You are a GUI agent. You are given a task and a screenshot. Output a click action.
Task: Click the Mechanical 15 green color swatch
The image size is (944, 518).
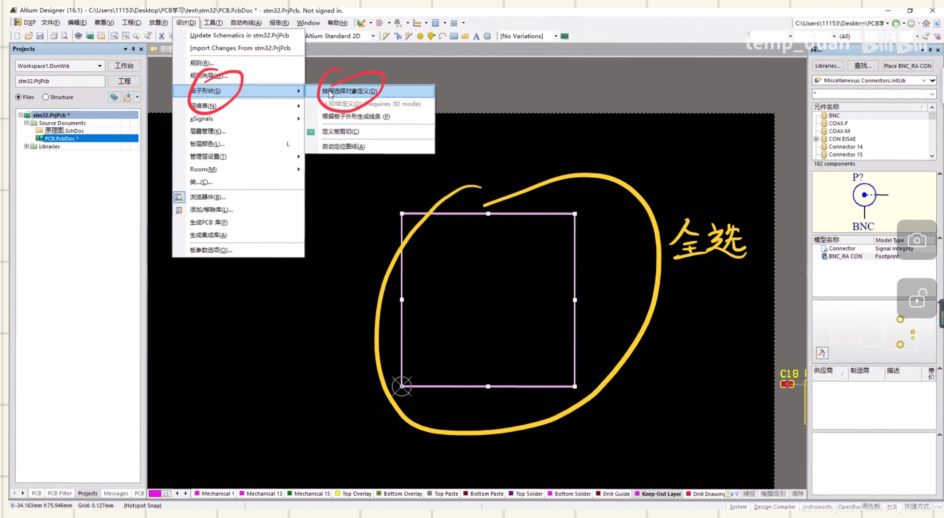click(x=290, y=494)
